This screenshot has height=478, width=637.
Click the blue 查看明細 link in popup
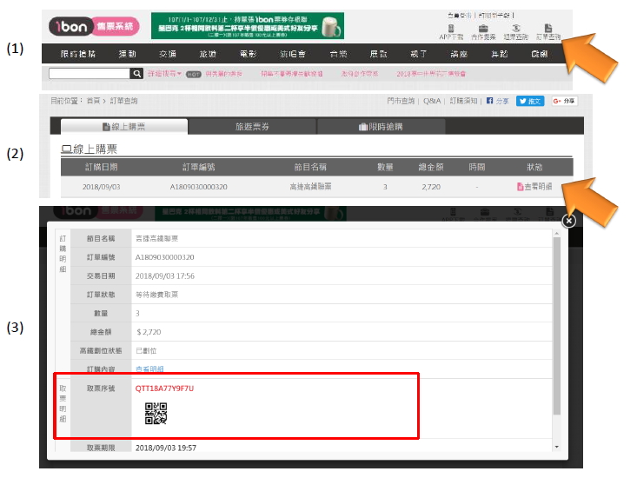[149, 368]
